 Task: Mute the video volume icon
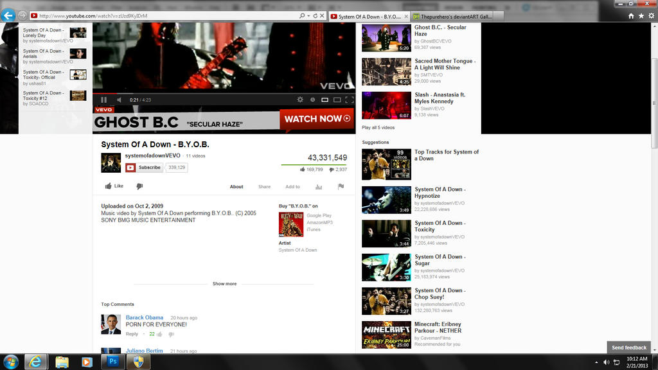(119, 100)
